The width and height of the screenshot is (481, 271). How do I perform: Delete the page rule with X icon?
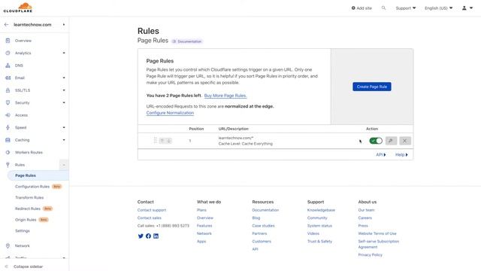pos(405,141)
